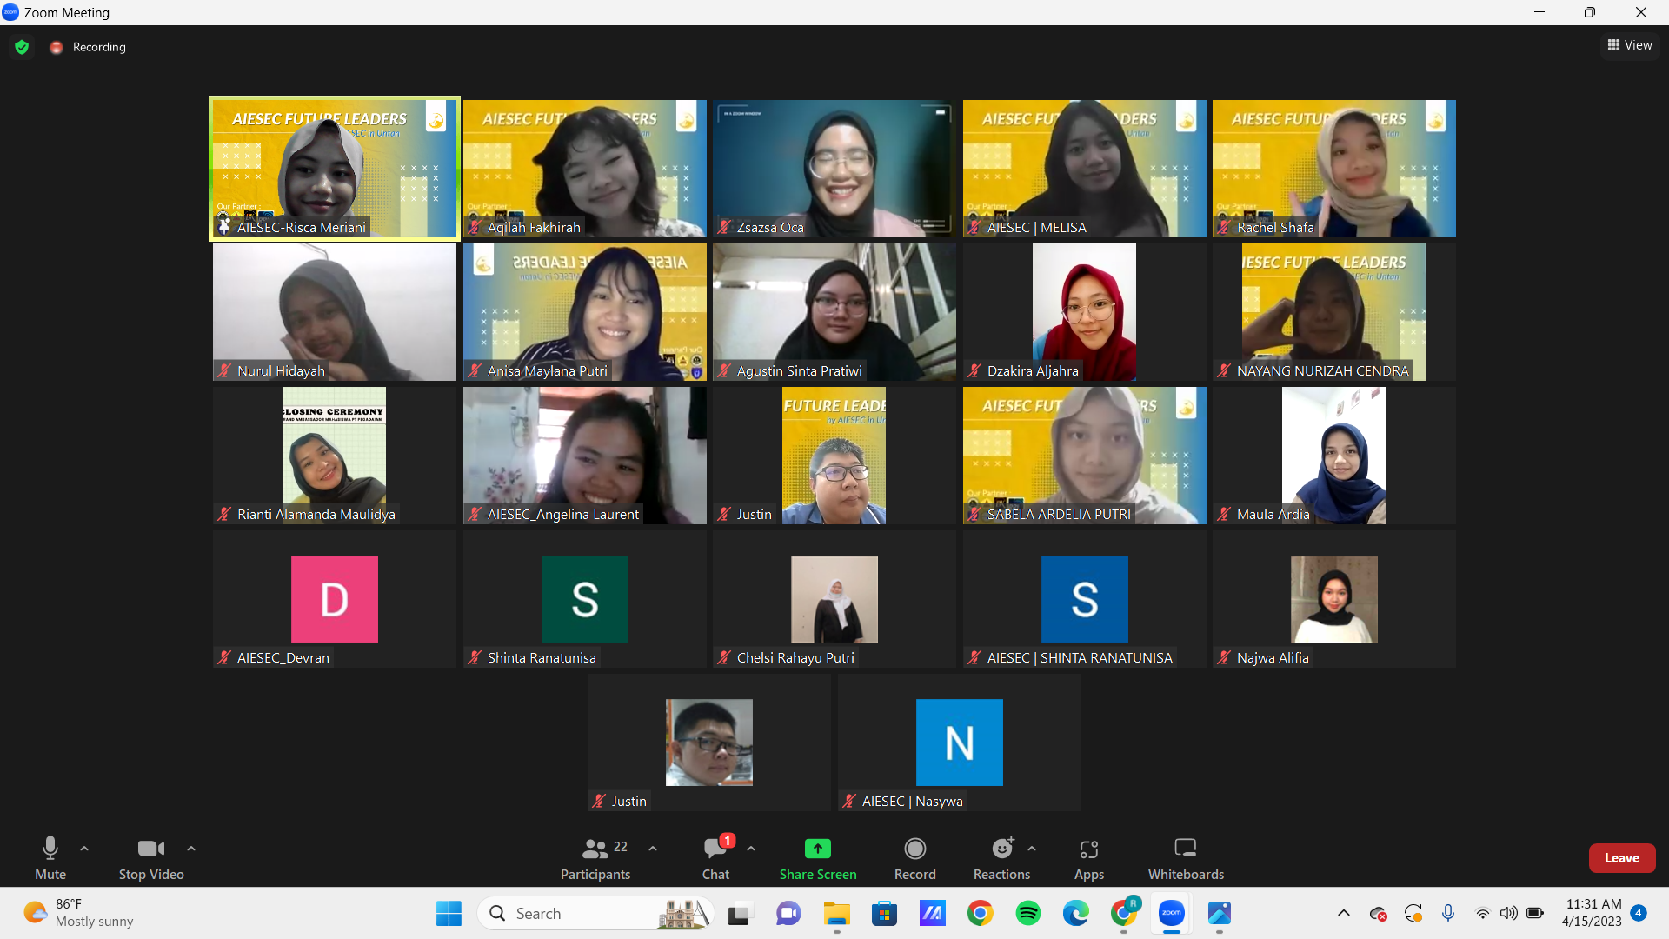Image resolution: width=1669 pixels, height=939 pixels.
Task: Open the Participants panel icon
Action: (595, 848)
